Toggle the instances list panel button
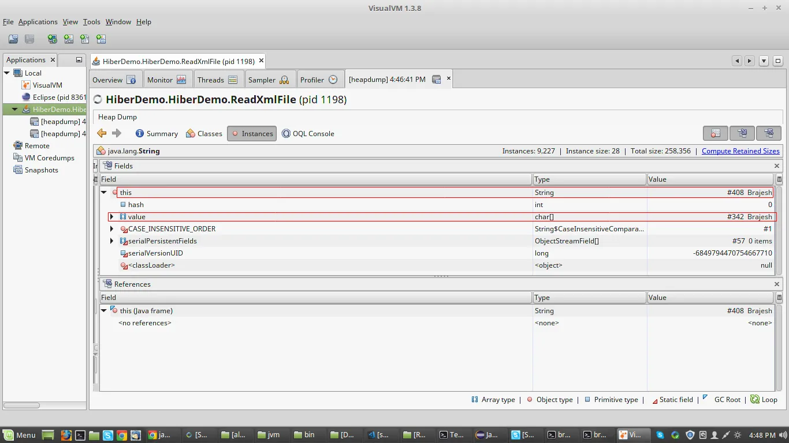The height and width of the screenshot is (443, 789). (x=715, y=133)
